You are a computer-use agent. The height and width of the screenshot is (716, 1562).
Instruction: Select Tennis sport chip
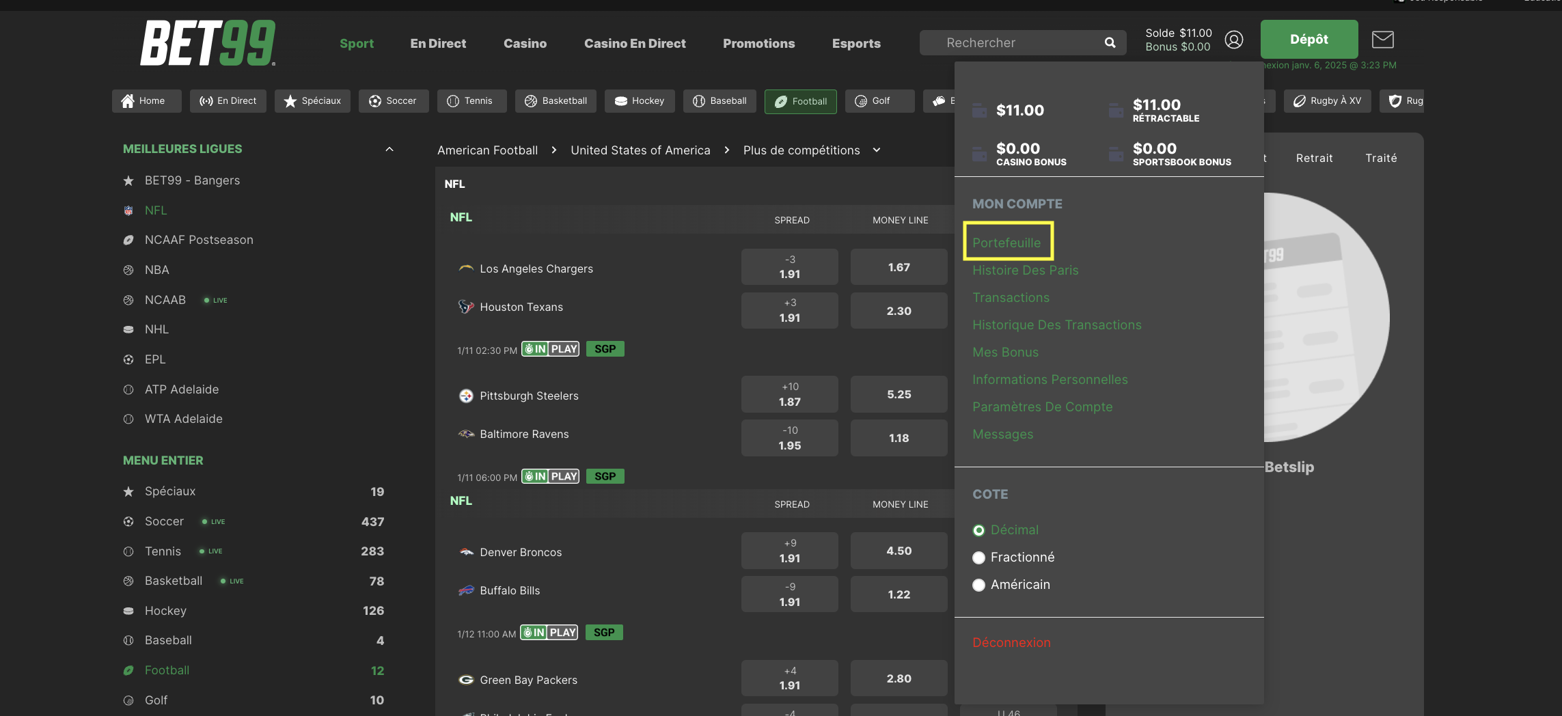pyautogui.click(x=471, y=101)
